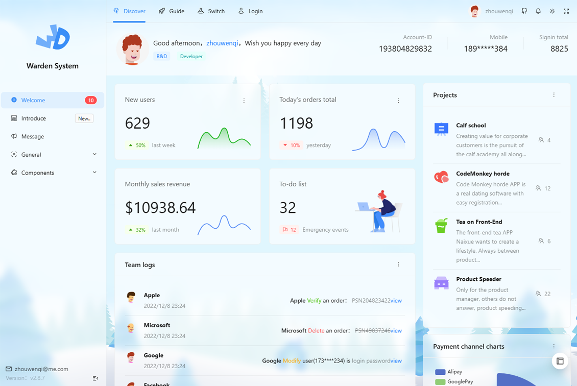This screenshot has width=577, height=386.
Task: Open the GitHub icon in header
Action: [524, 11]
